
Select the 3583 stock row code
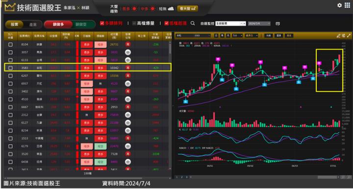pos(25,68)
